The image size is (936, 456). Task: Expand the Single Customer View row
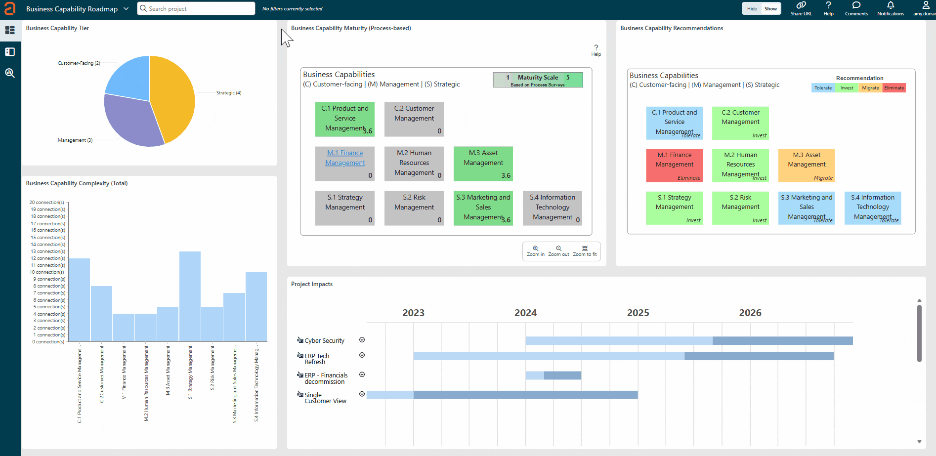click(362, 394)
